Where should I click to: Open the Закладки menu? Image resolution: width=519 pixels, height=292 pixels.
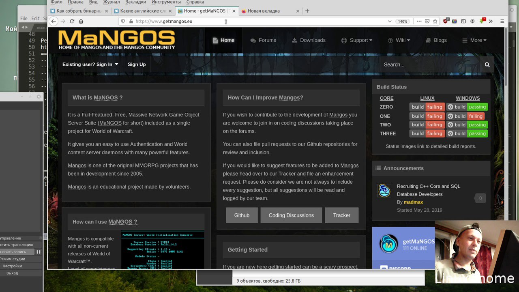pos(135,2)
